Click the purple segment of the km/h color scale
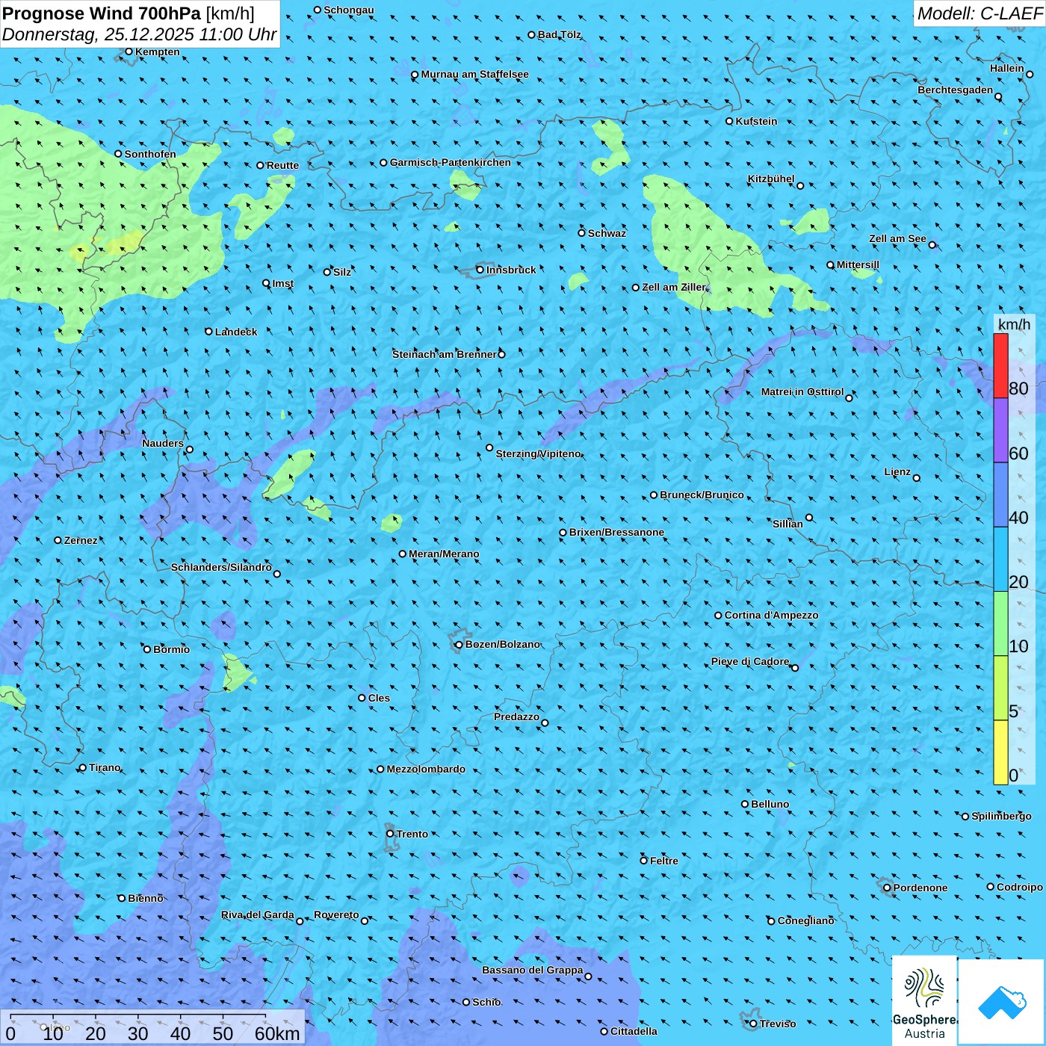Image resolution: width=1046 pixels, height=1046 pixels. coord(1000,430)
